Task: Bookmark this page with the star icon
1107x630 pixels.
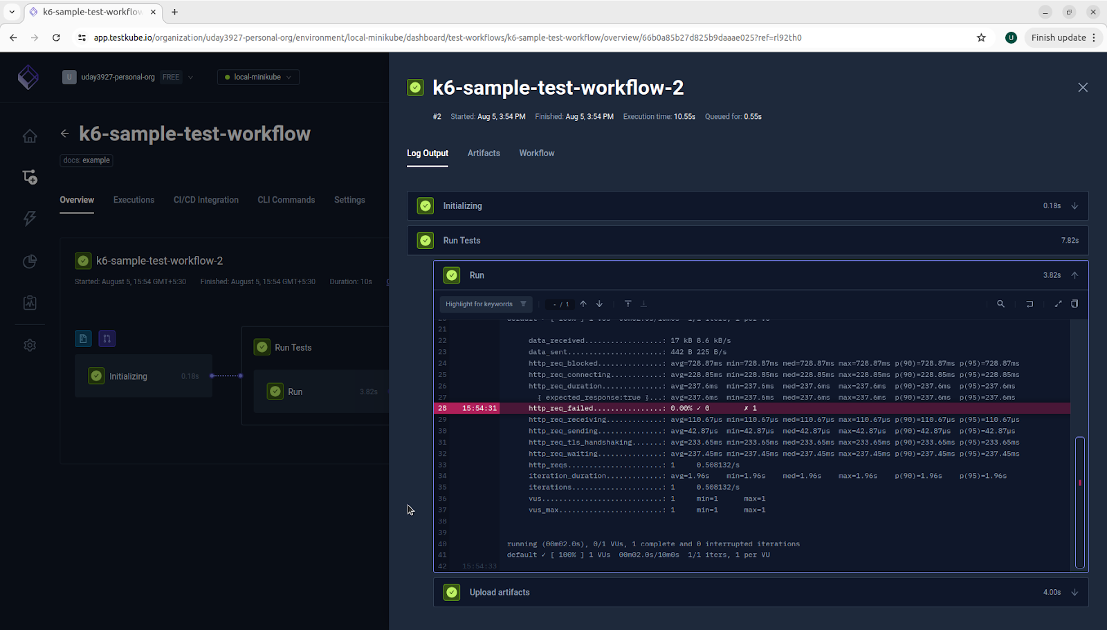Action: click(981, 37)
